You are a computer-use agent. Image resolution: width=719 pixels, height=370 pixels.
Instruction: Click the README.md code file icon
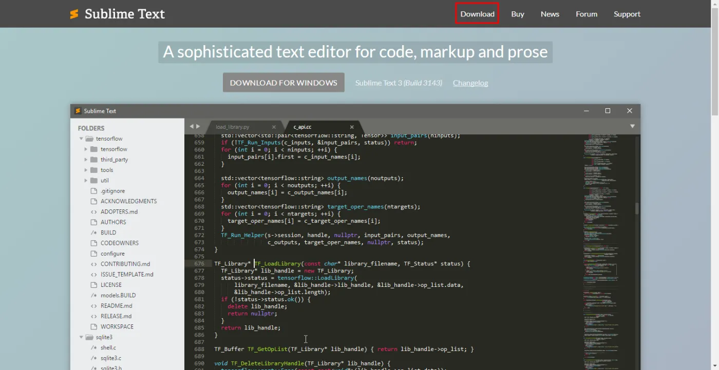click(93, 306)
